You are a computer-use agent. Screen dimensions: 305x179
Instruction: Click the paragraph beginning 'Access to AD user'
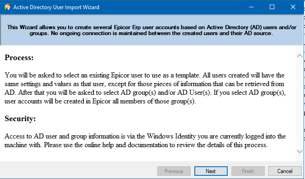[145, 140]
